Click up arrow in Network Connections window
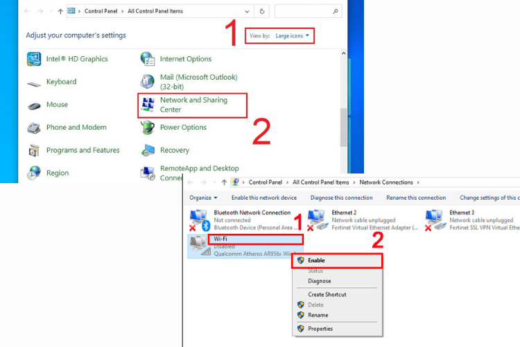 pyautogui.click(x=224, y=183)
